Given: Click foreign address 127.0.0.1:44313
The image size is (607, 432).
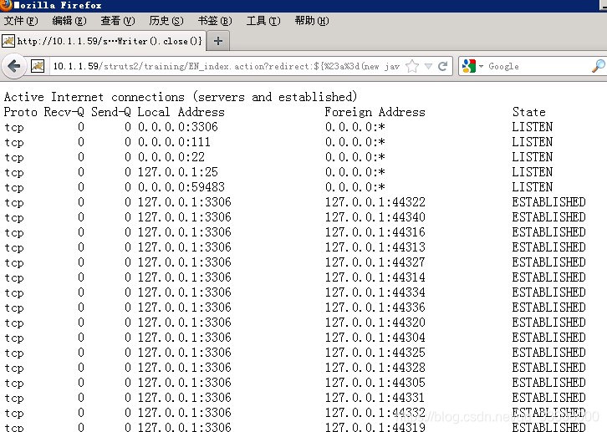Looking at the screenshot, I should [x=375, y=247].
